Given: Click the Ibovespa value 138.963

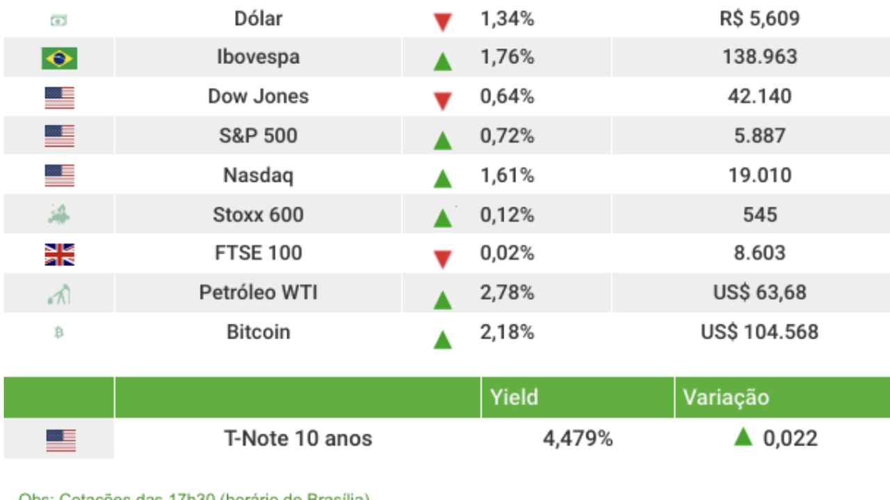Looking at the screenshot, I should (x=759, y=57).
